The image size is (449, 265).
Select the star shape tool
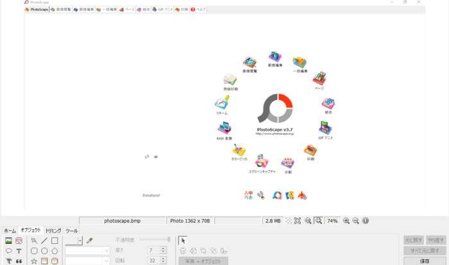point(34,261)
